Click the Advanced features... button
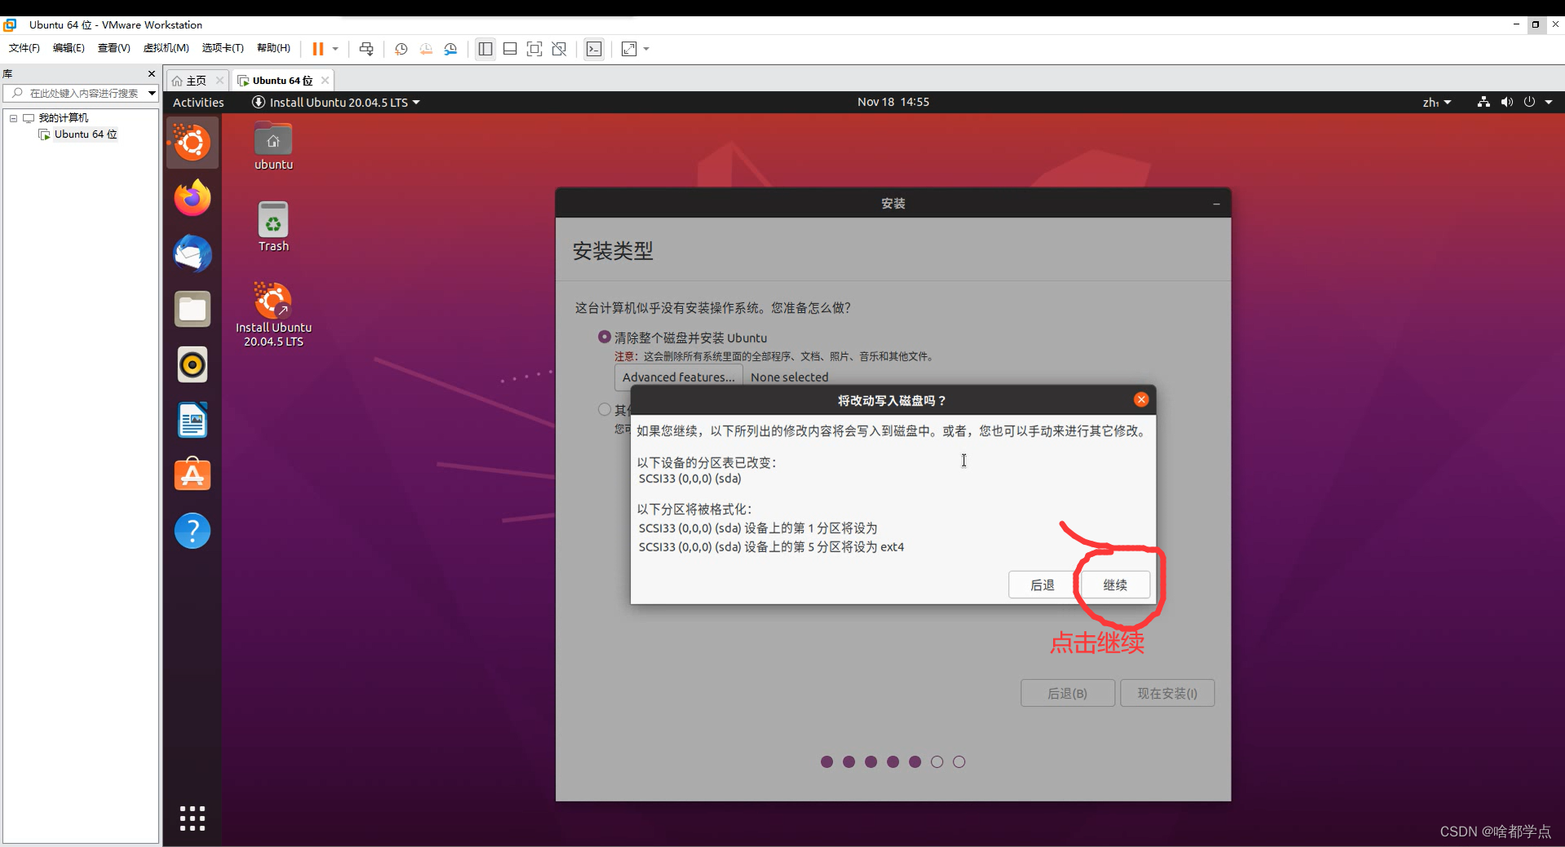Viewport: 1565px width, 847px height. tap(678, 377)
